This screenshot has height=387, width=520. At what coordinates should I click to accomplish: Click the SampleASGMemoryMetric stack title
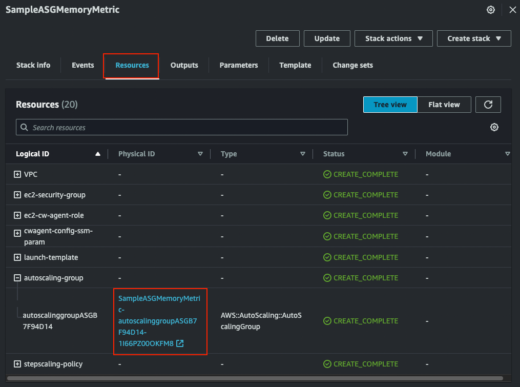pyautogui.click(x=63, y=10)
